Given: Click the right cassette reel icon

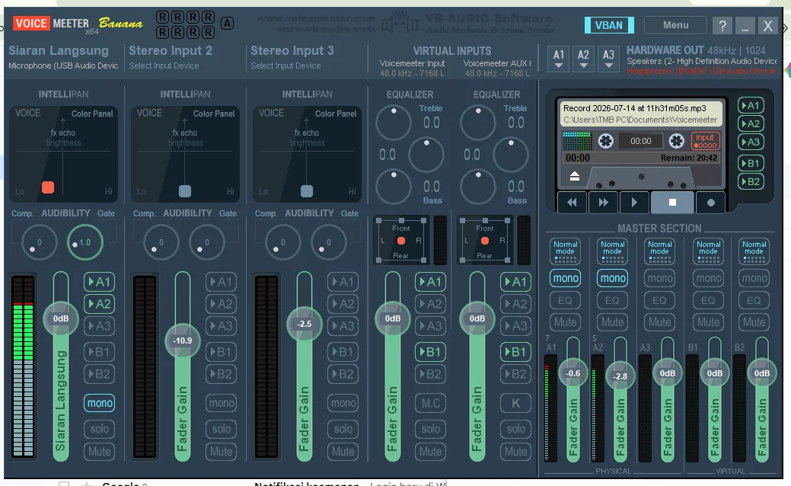Looking at the screenshot, I should tap(677, 141).
